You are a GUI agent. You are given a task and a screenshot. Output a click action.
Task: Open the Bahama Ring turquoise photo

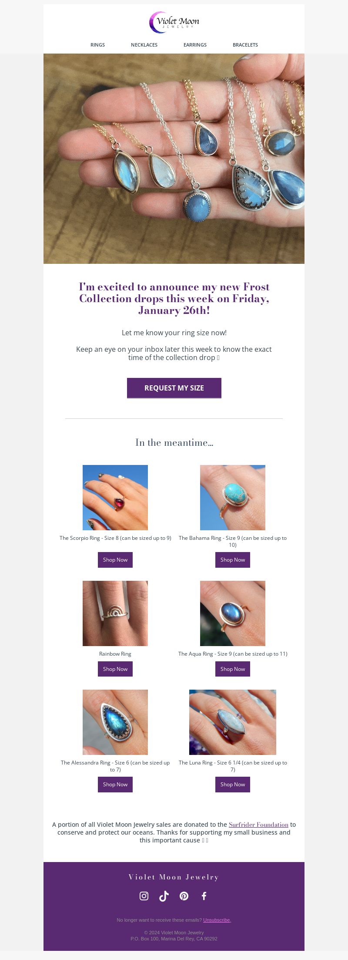tap(233, 498)
